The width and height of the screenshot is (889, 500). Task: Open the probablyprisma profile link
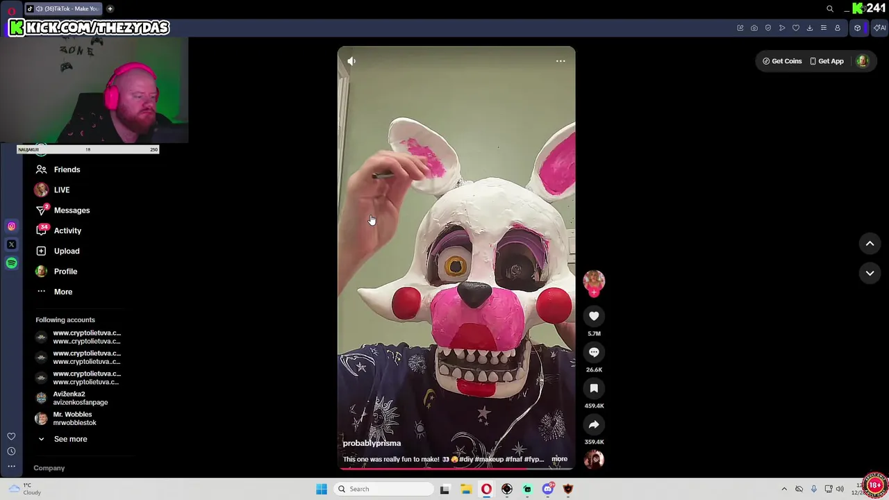click(372, 443)
